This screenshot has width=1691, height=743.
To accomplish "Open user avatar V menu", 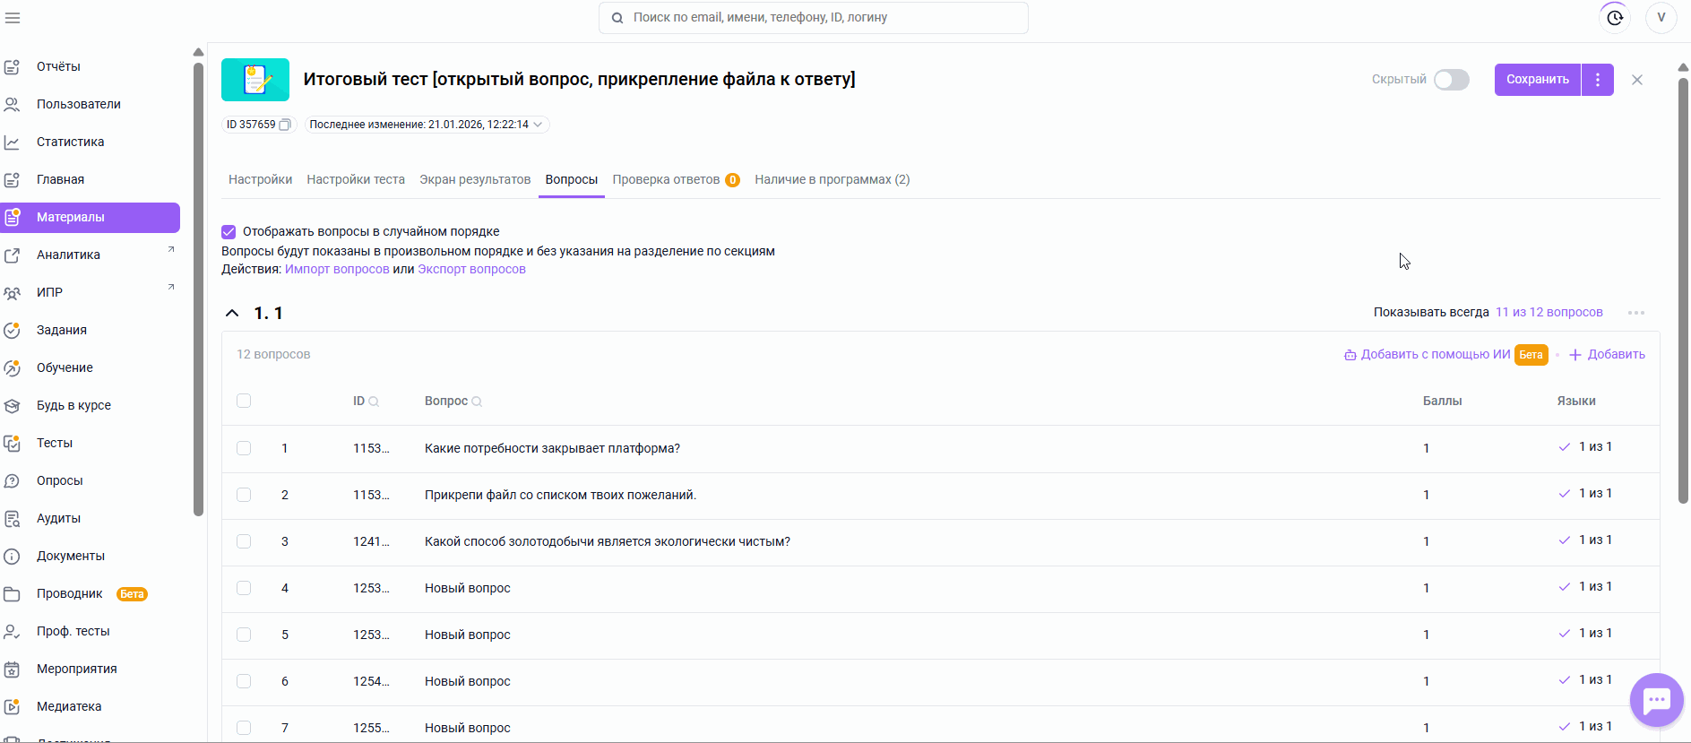I will pyautogui.click(x=1661, y=18).
